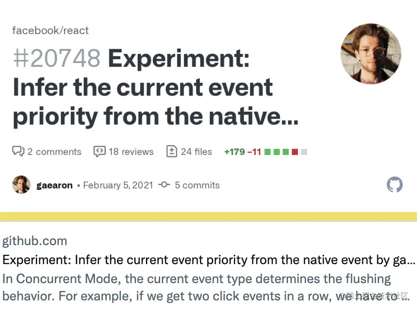
Task: Click the comments speech bubble icon
Action: tap(18, 151)
